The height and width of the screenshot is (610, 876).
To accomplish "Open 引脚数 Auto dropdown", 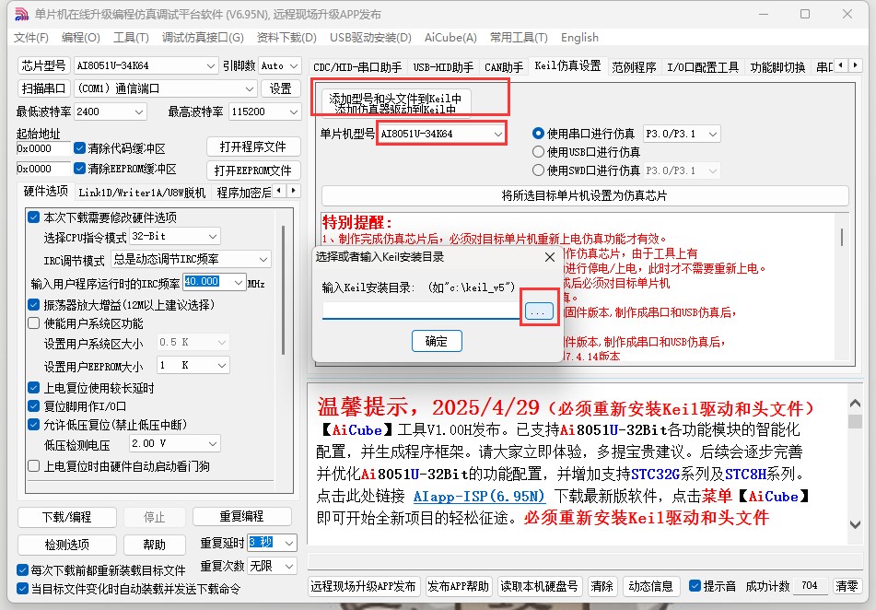I will [280, 65].
